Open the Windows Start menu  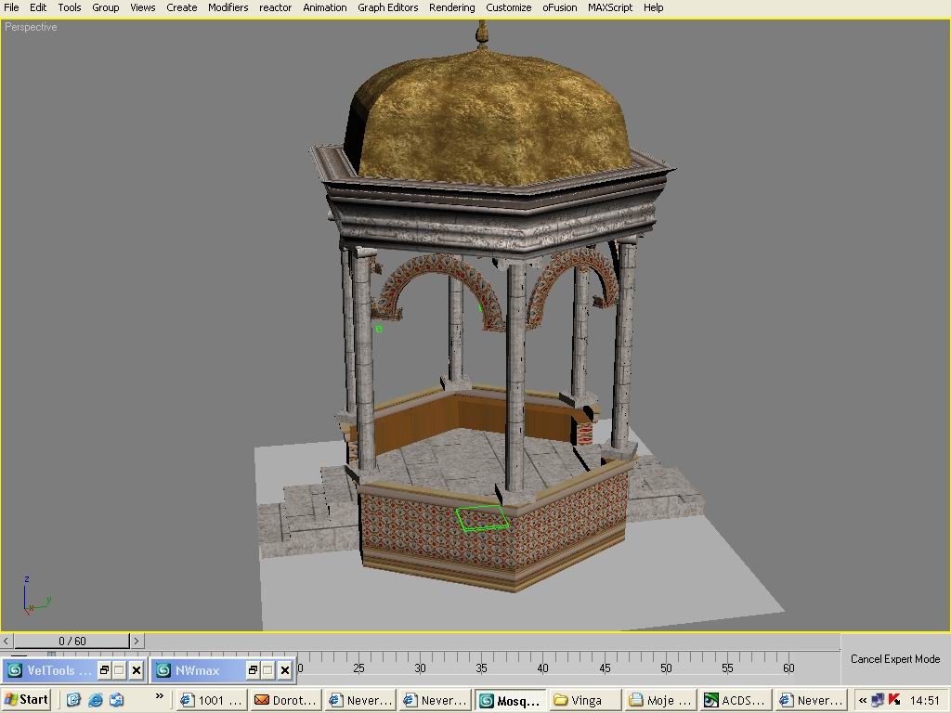[27, 700]
